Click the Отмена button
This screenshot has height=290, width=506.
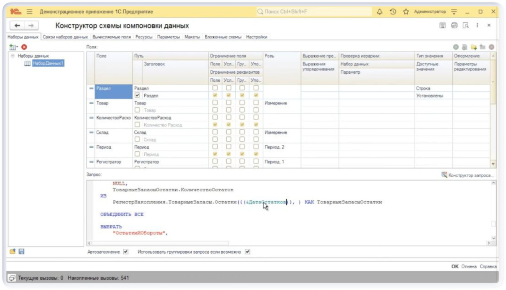point(469,266)
